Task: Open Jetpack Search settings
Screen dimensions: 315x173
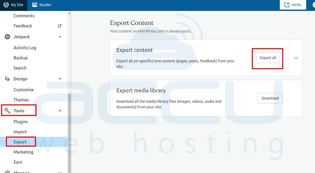Action: [x=20, y=68]
